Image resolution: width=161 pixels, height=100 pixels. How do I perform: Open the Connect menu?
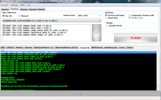tap(5, 5)
